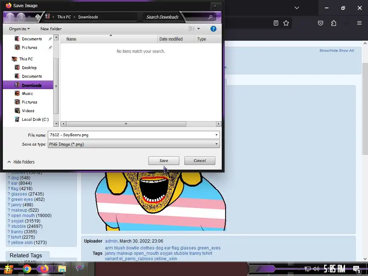The image size is (368, 276).
Task: Click the search magnifier in Save Image dialog
Action: pos(210,17)
